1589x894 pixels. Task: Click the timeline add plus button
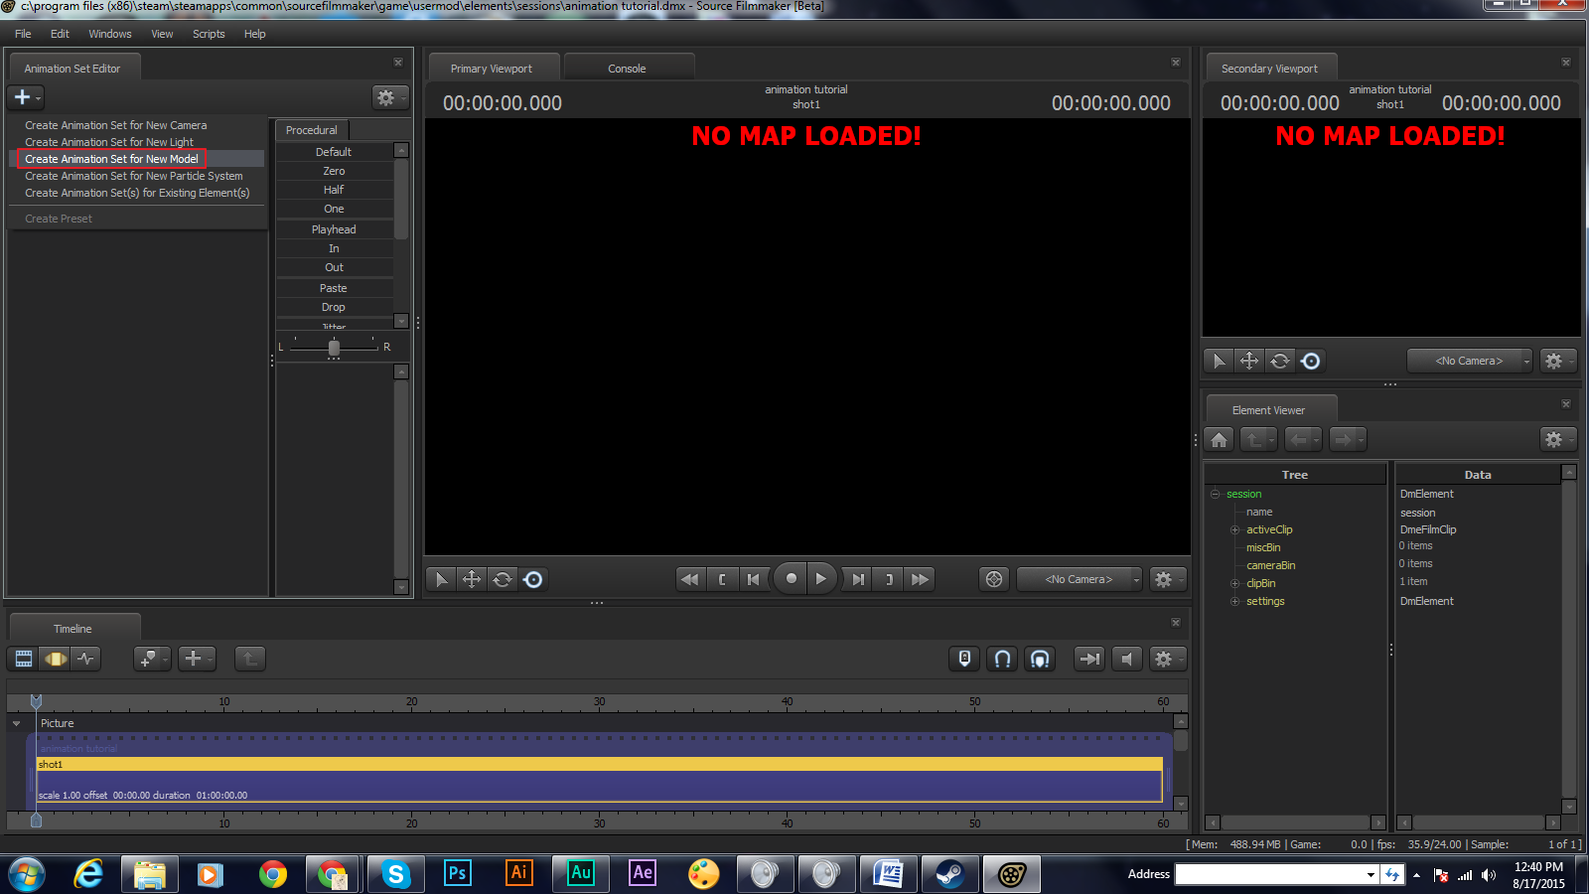tap(196, 659)
